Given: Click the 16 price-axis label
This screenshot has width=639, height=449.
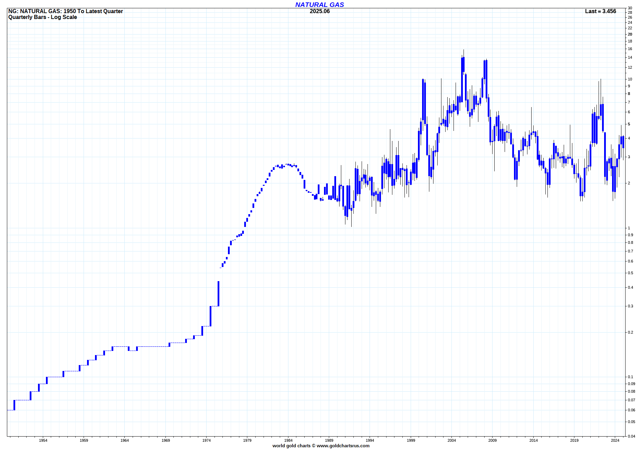Looking at the screenshot, I should tap(630, 49).
